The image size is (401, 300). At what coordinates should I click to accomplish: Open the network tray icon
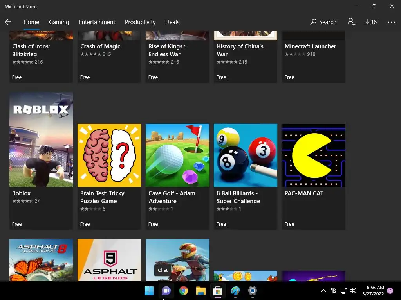tap(343, 291)
